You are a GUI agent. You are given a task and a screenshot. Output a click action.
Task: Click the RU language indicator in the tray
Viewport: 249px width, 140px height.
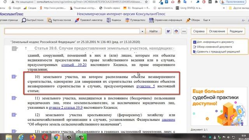[204, 136]
